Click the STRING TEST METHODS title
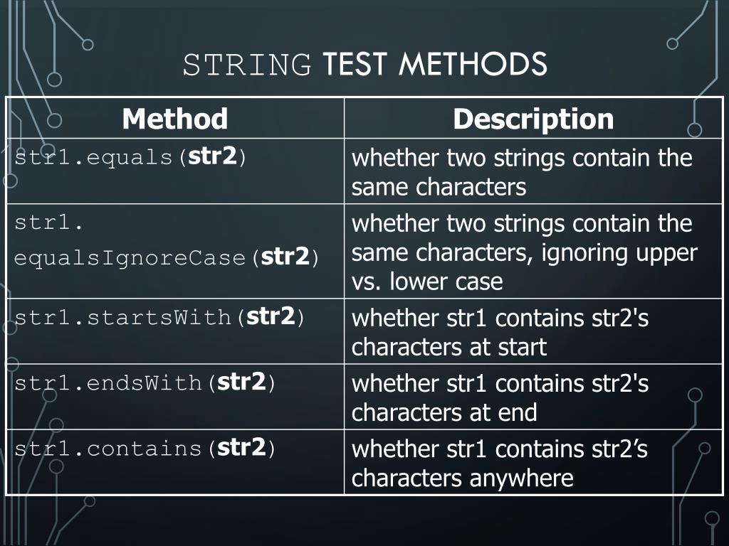The width and height of the screenshot is (729, 546). tap(365, 65)
